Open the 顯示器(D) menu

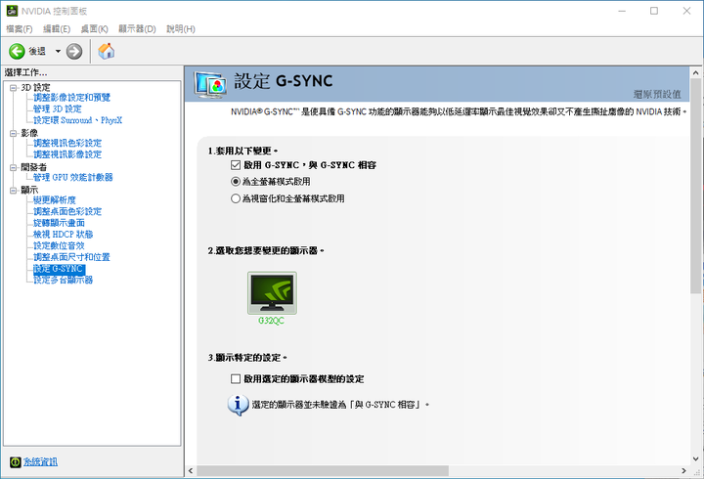tap(137, 28)
